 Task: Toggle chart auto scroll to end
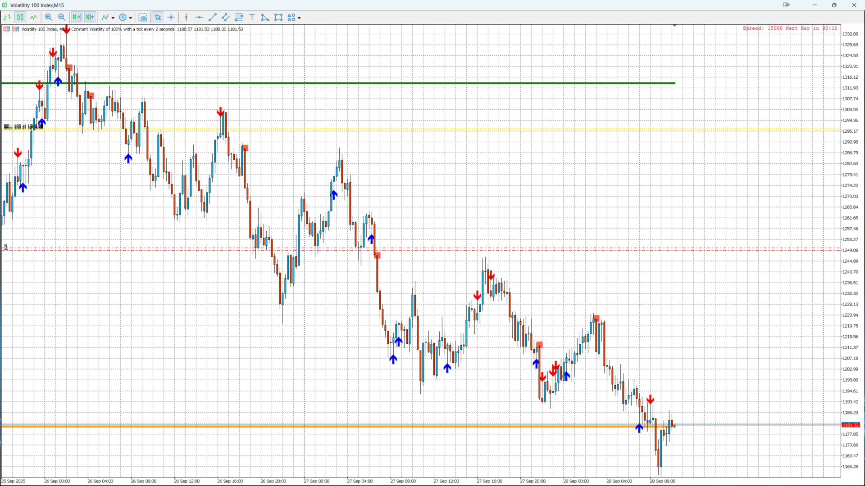(x=77, y=18)
